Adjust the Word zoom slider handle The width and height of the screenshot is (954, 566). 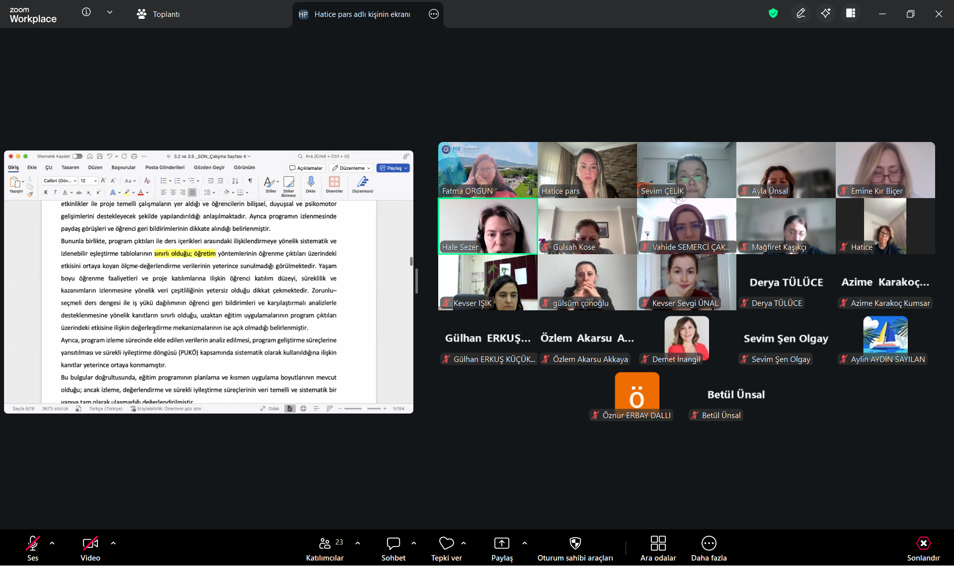pyautogui.click(x=364, y=409)
